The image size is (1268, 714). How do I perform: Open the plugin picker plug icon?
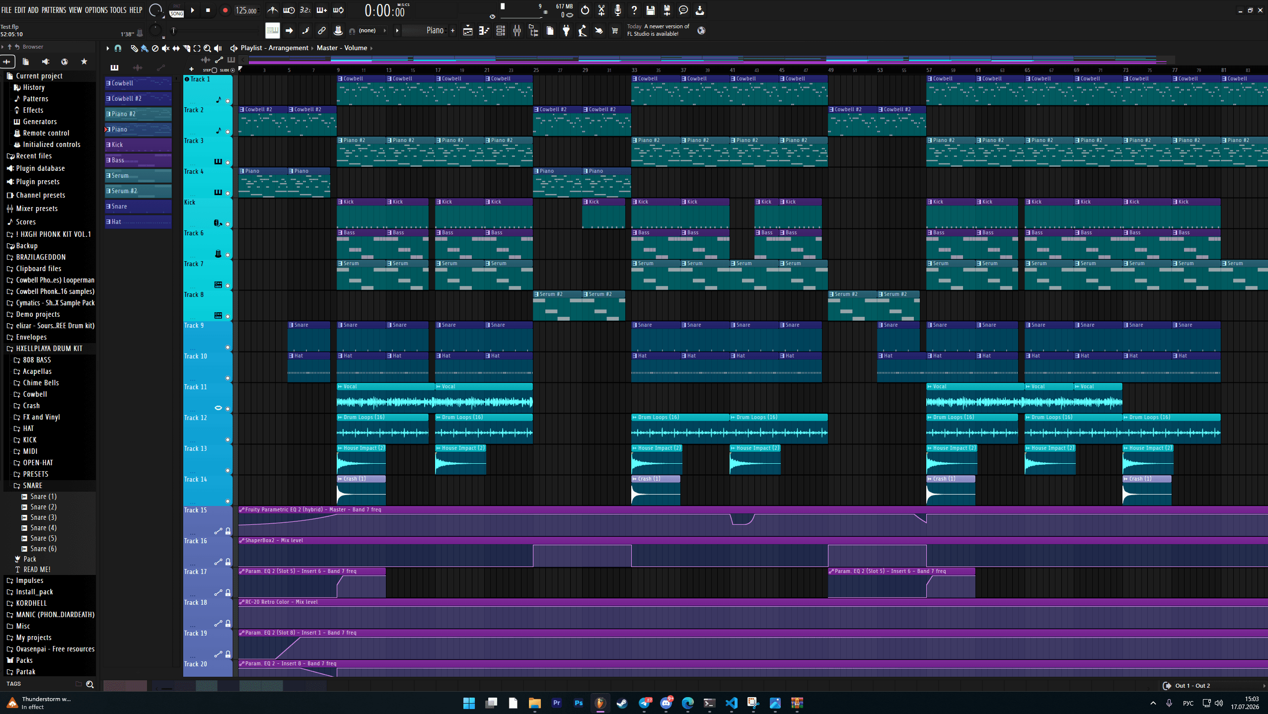click(x=566, y=31)
